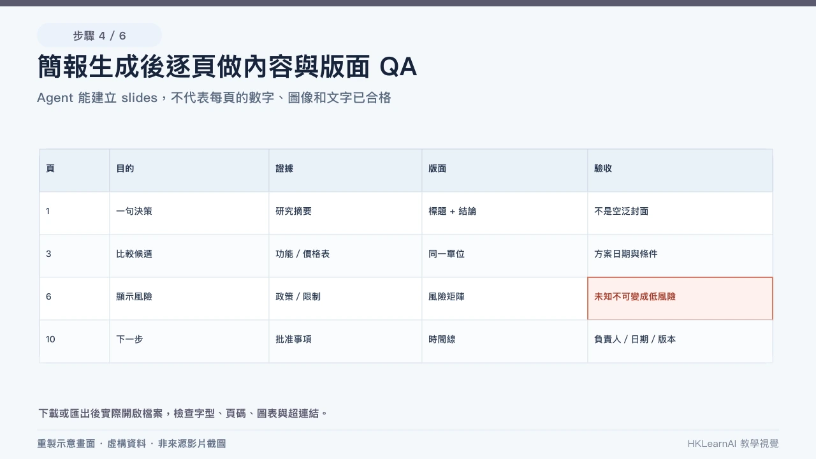Select page number cell 1
This screenshot has width=816, height=459.
[x=75, y=213]
